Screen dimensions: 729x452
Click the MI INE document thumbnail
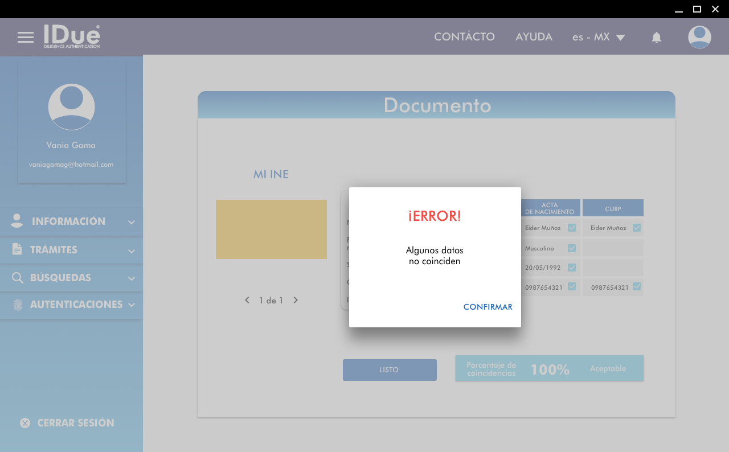click(271, 229)
